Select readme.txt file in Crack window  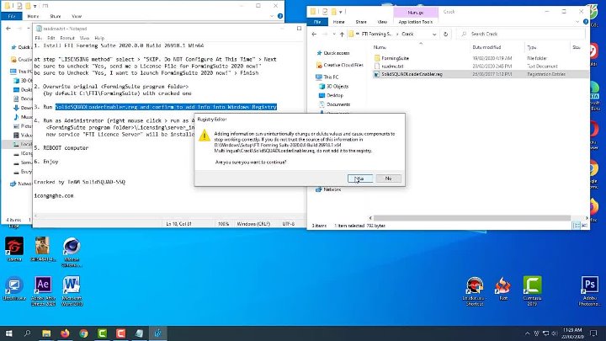click(392, 67)
